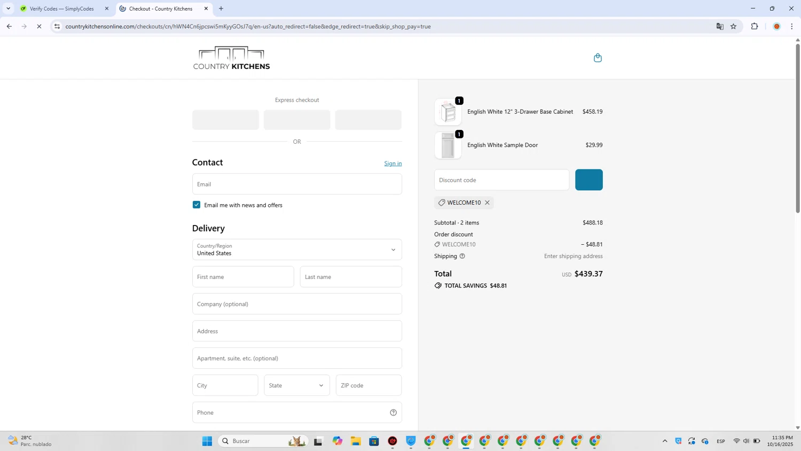Click the Discount code field

click(502, 180)
